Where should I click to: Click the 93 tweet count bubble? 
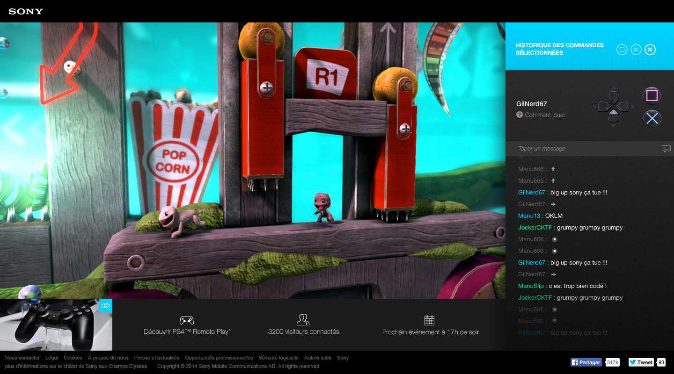tap(661, 362)
